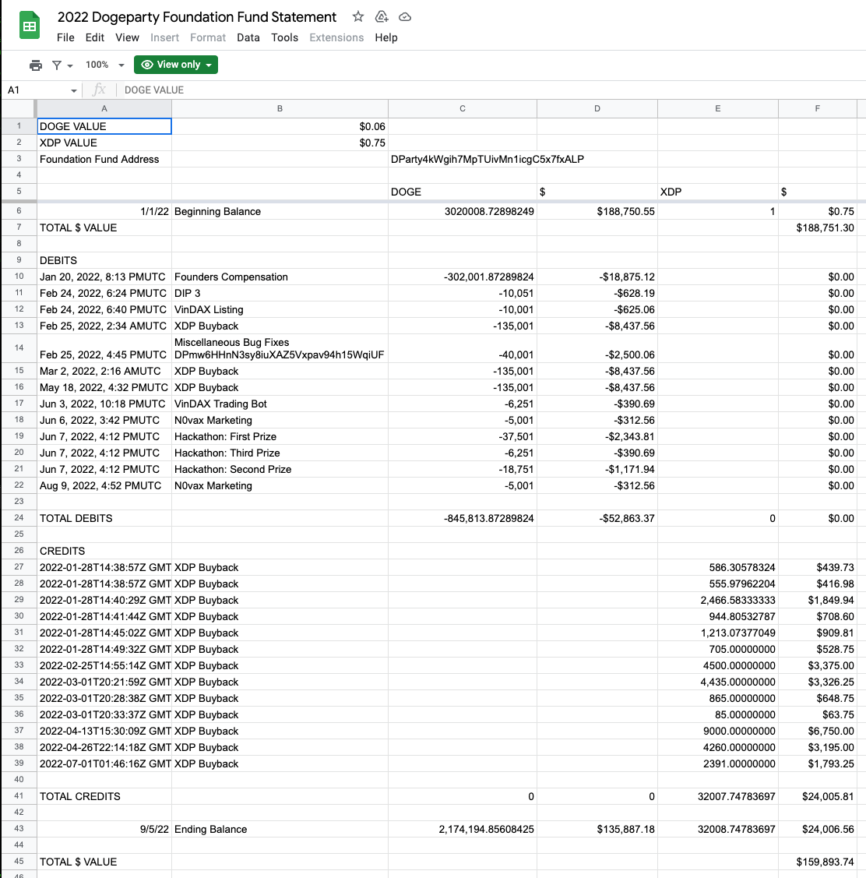The image size is (866, 878).
Task: Open the greyed Format menu
Action: [x=208, y=37]
